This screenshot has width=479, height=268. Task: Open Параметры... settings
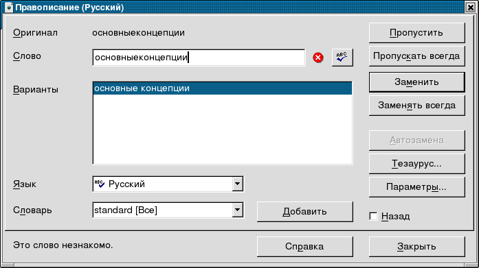(416, 186)
